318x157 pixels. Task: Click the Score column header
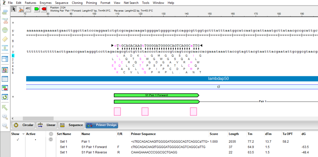214,134
